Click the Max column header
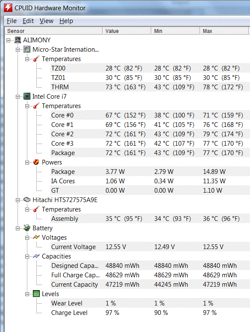250x332 pixels. 224,31
